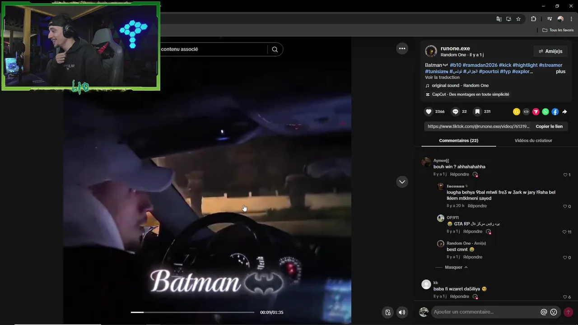Image resolution: width=578 pixels, height=325 pixels.
Task: Click Voir la traduction link
Action: point(442,77)
